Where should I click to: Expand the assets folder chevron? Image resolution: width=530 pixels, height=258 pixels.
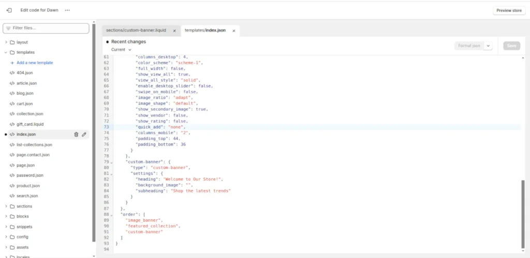pyautogui.click(x=6, y=247)
